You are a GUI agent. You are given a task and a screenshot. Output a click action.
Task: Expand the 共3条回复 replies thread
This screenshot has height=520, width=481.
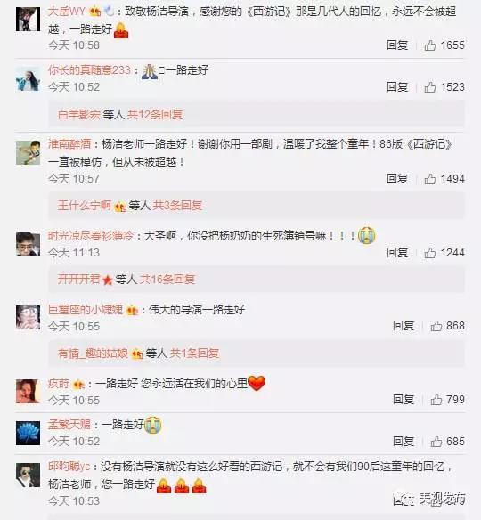(x=177, y=206)
